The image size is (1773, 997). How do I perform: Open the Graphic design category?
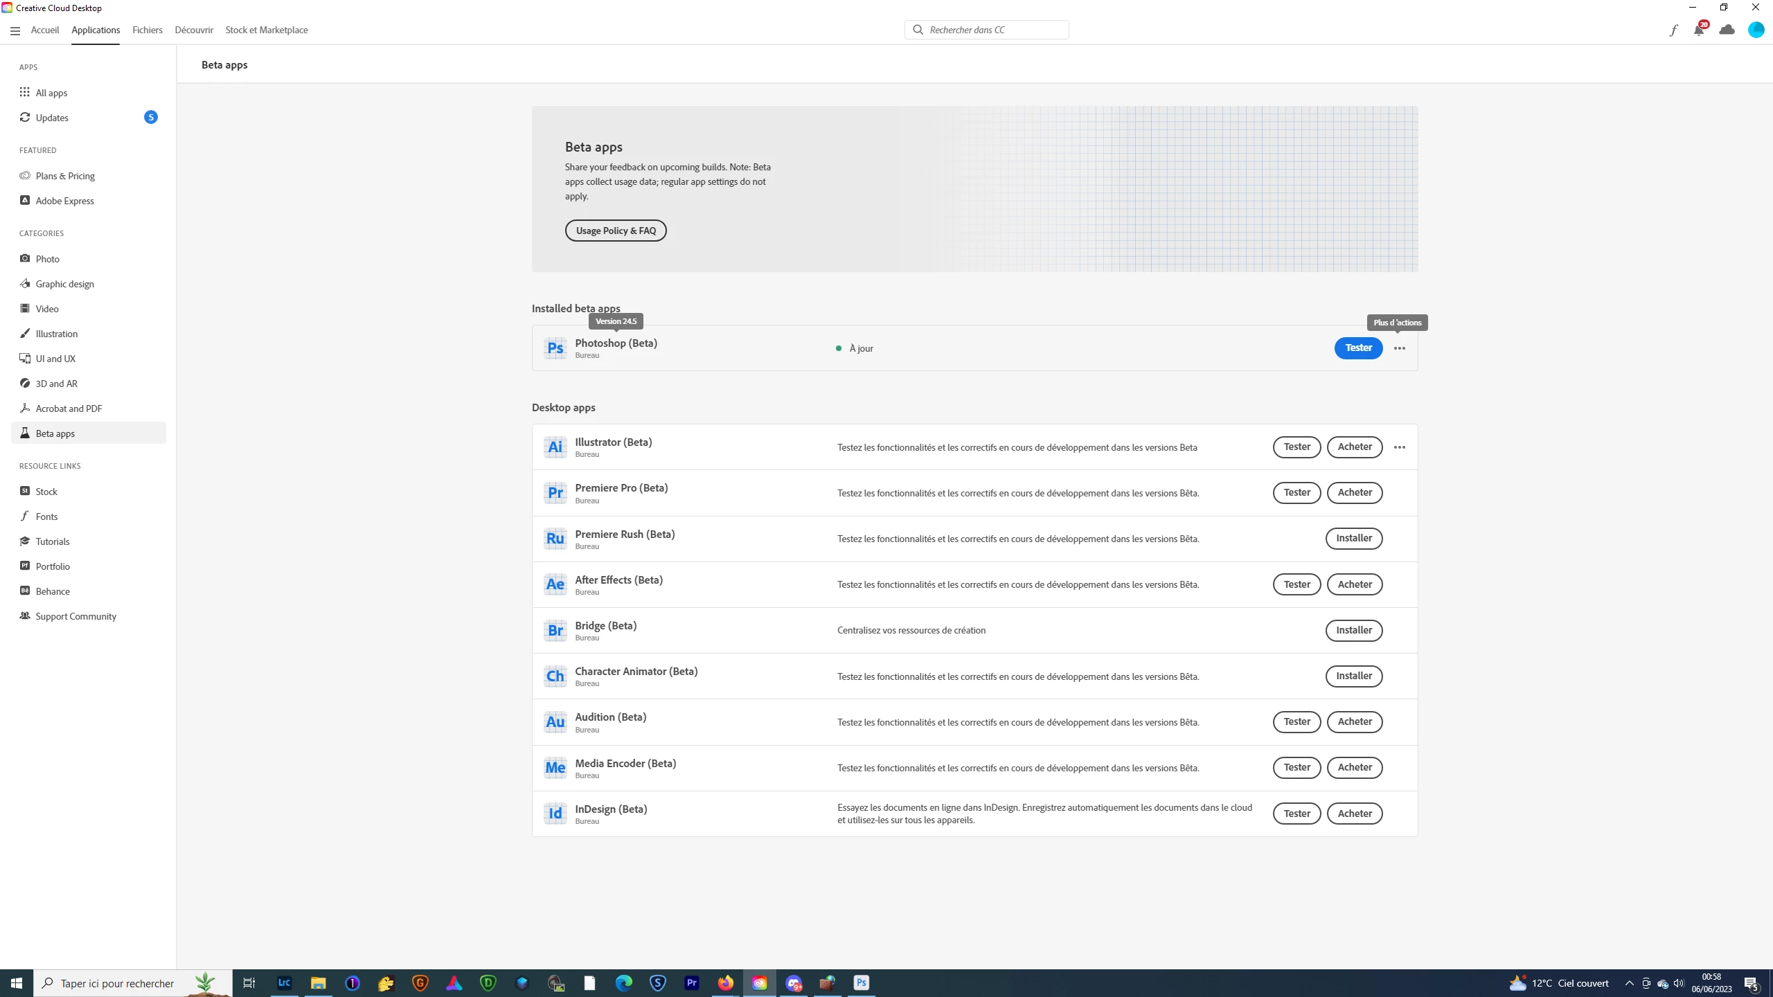point(64,284)
